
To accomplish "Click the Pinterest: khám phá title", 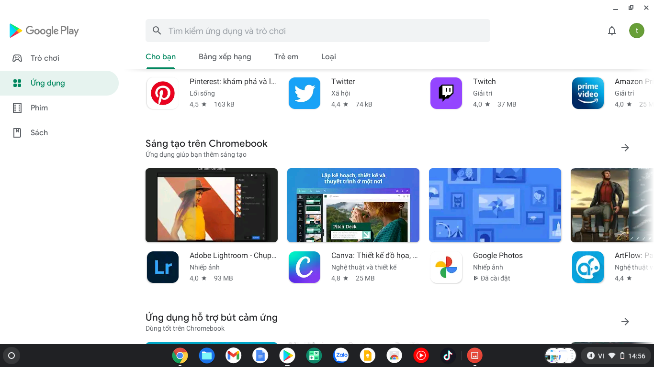I will click(233, 82).
